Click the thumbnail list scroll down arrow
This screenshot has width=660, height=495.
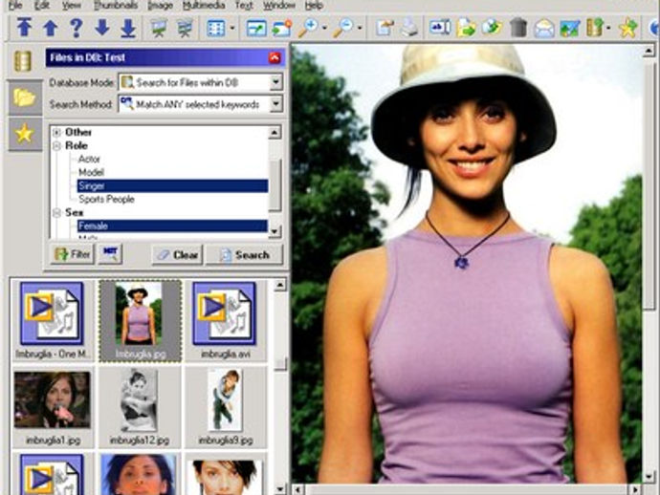coord(280,488)
